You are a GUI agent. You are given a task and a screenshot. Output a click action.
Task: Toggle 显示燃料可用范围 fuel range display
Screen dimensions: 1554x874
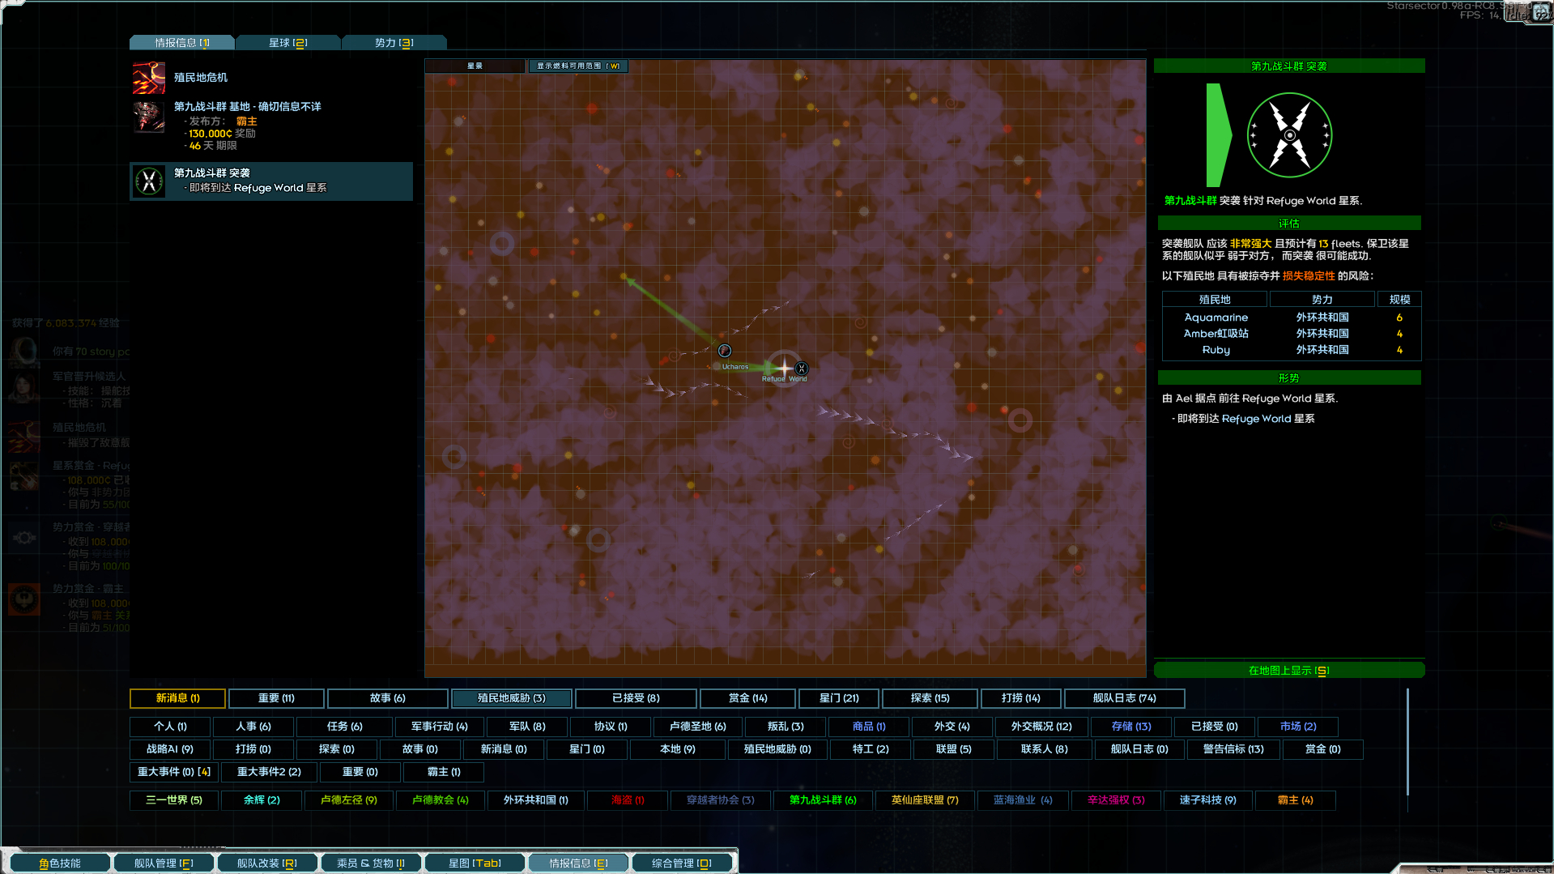(x=578, y=66)
